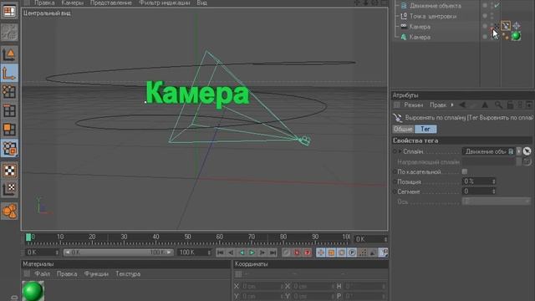
Task: Play the animation backward
Action: [242, 253]
